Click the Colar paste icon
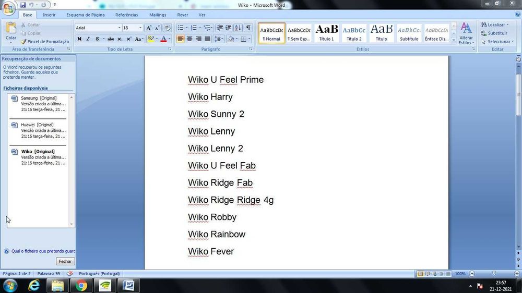 pyautogui.click(x=10, y=29)
